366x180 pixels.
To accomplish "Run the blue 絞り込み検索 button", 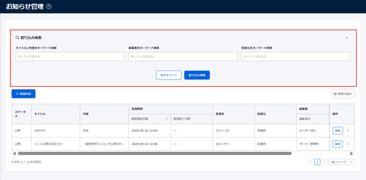I will point(197,75).
